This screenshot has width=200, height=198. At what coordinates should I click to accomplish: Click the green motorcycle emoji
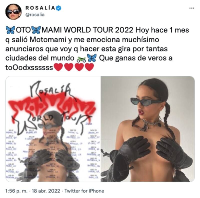tap(81, 59)
